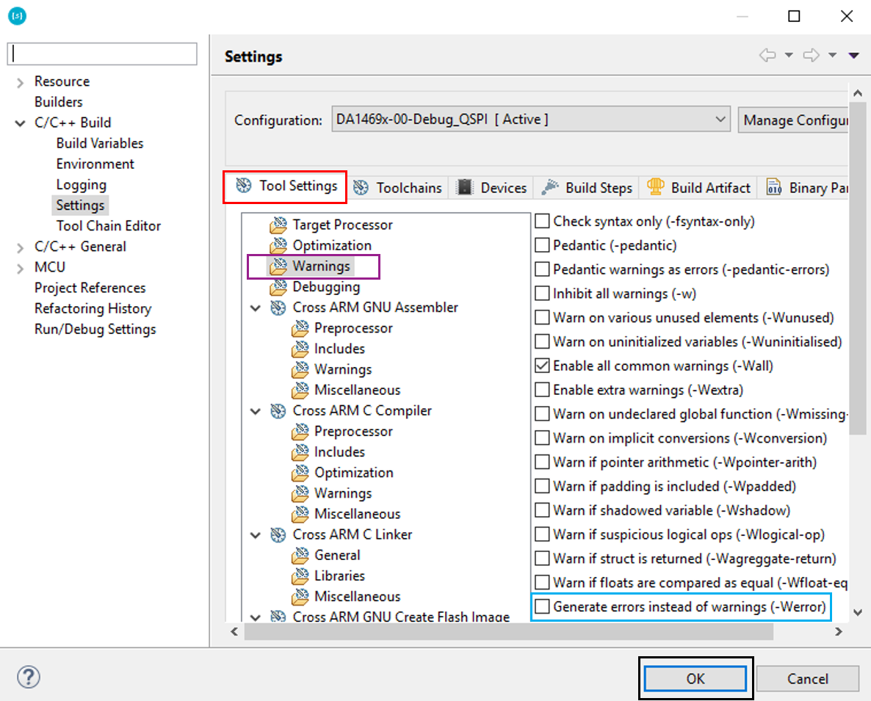
Task: Click the back navigation arrow icon
Action: tap(767, 55)
